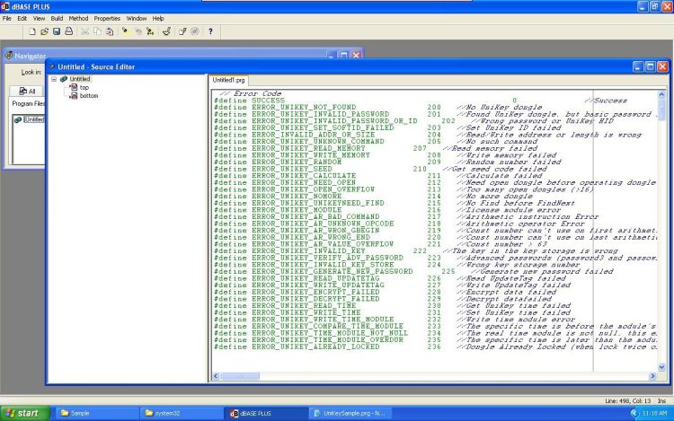Click the Print toolbar icon
The image size is (674, 421).
69,31
